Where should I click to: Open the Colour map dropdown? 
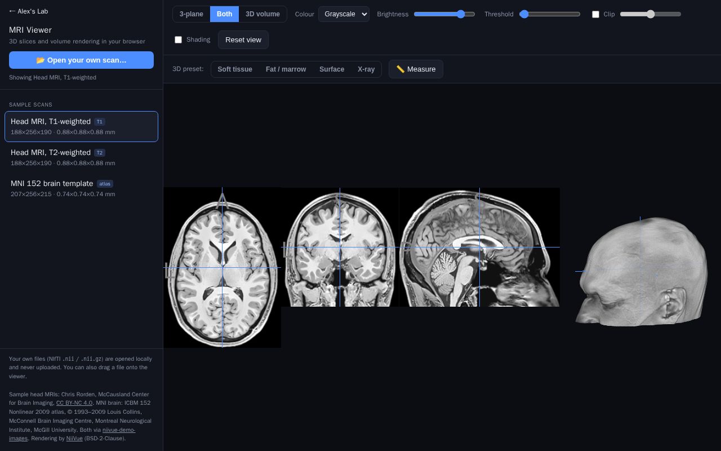click(344, 14)
